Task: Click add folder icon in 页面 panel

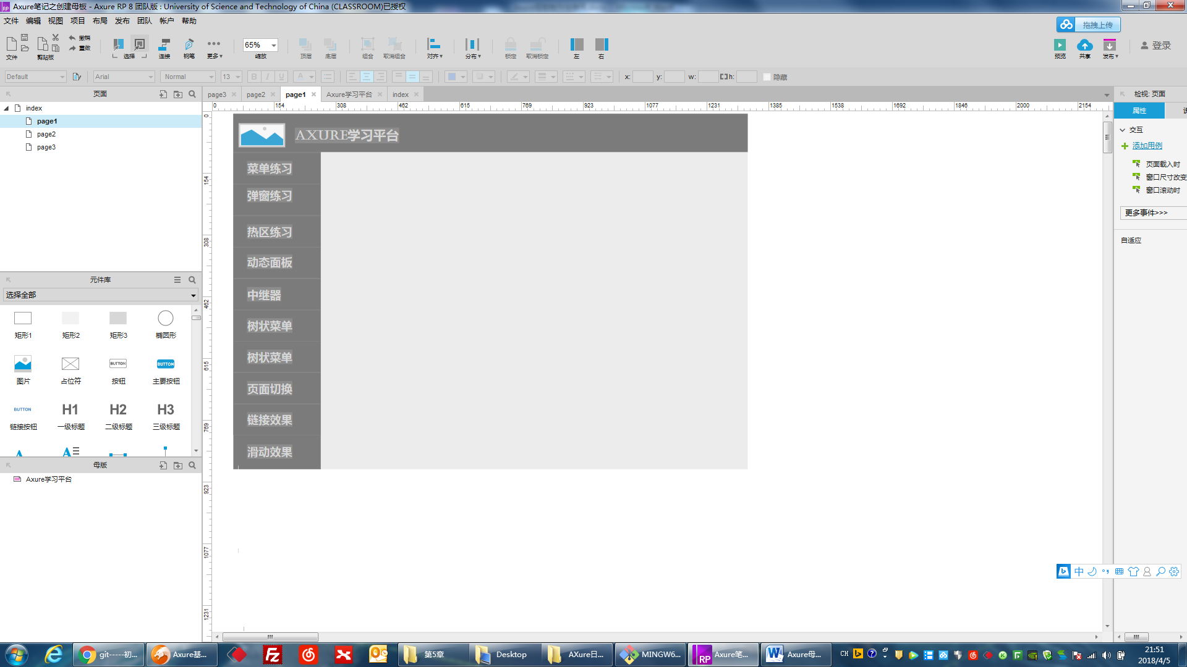Action: pos(178,94)
